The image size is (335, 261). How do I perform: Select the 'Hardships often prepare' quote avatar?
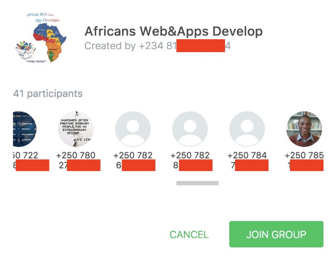pyautogui.click(x=75, y=129)
